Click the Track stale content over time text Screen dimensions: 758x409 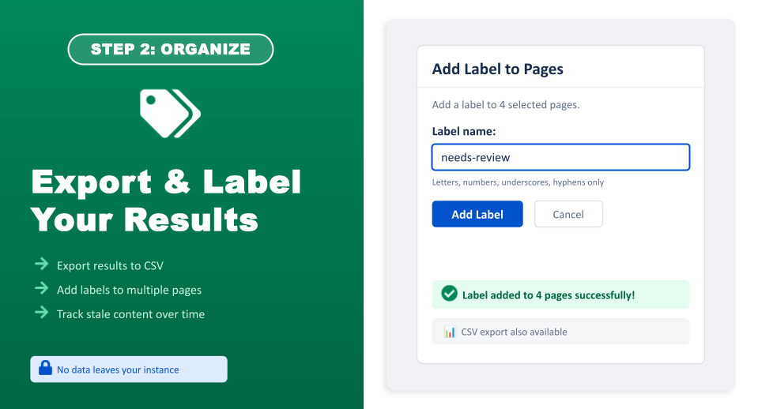(x=130, y=313)
